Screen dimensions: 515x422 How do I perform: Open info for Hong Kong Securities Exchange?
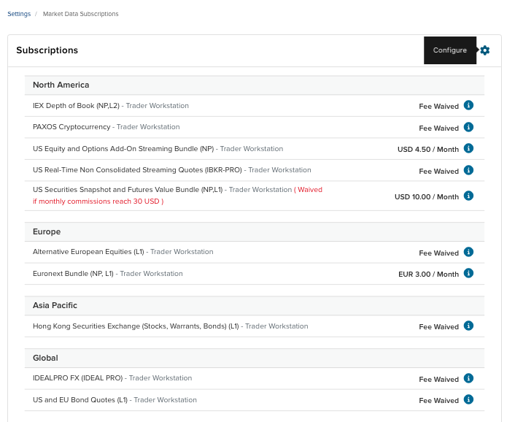[468, 326]
